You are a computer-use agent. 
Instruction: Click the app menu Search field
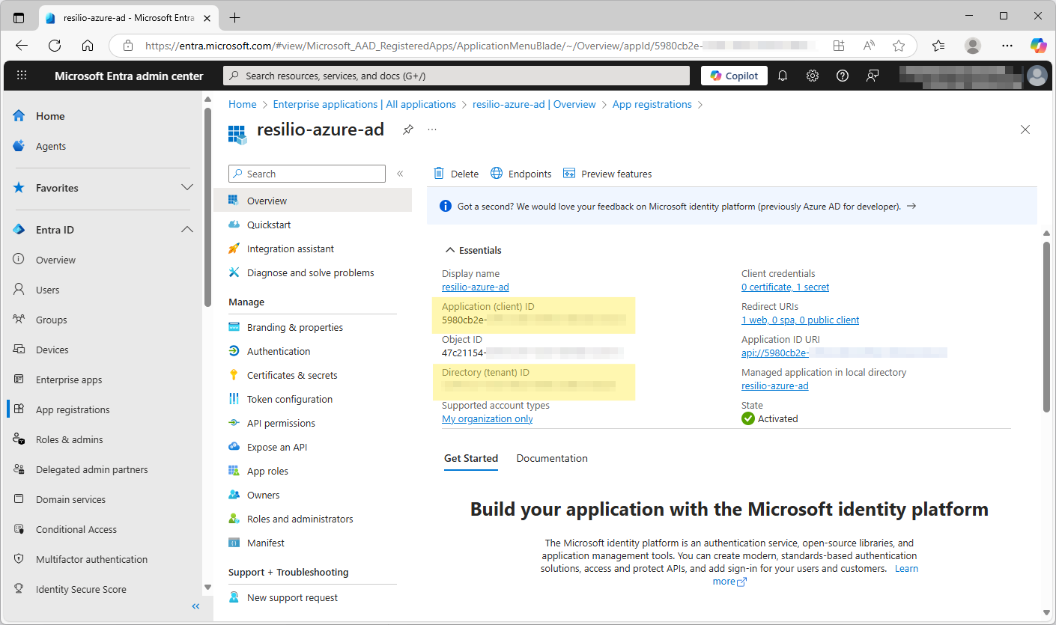point(306,173)
